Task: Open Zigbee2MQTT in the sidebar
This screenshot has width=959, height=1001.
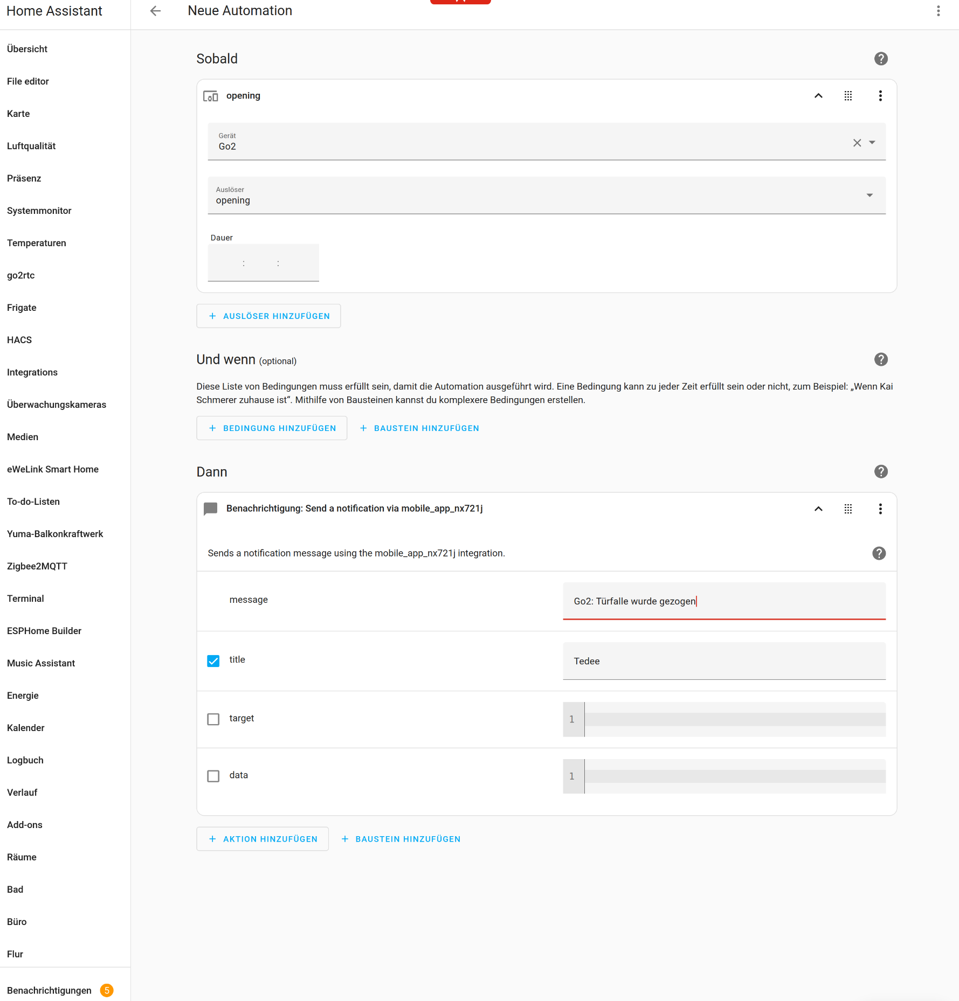Action: (x=37, y=566)
